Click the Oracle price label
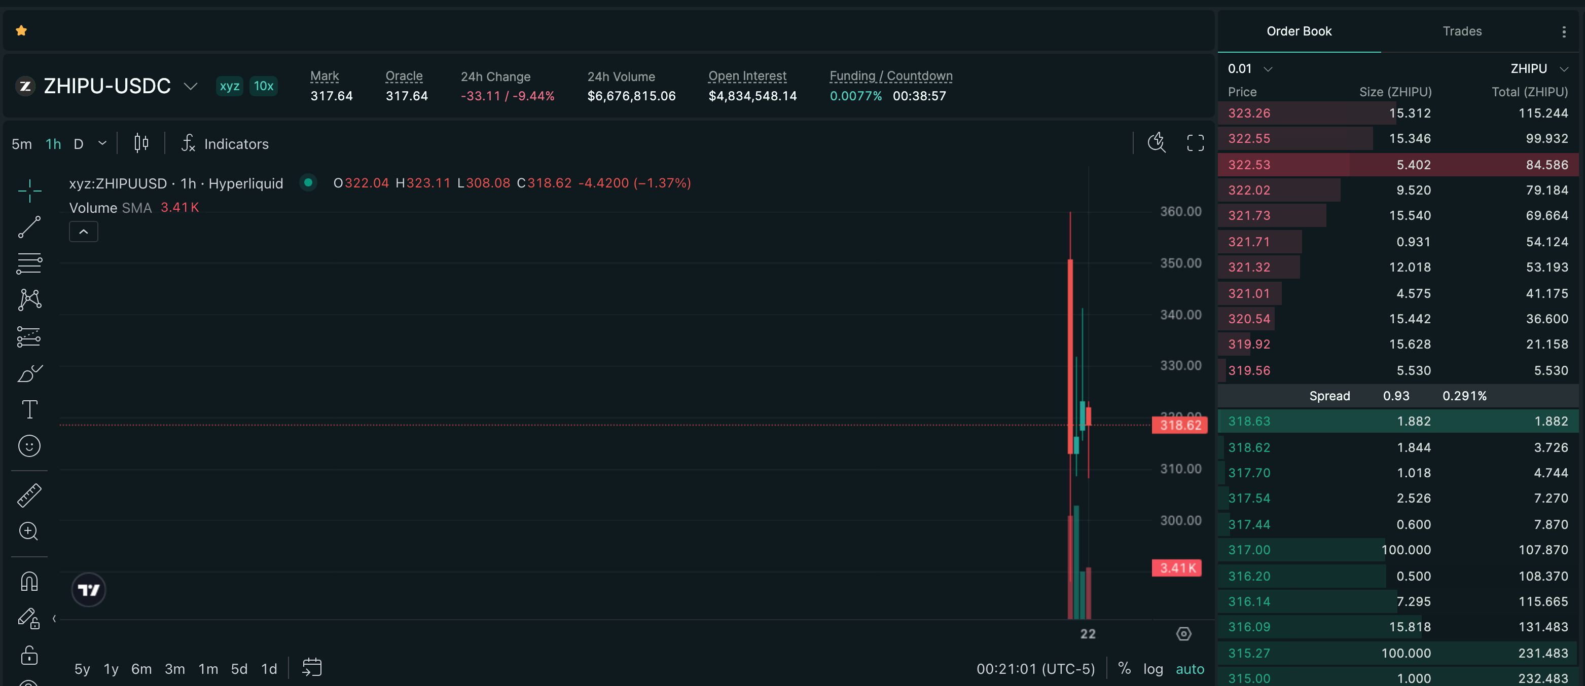The image size is (1585, 686). coord(404,76)
